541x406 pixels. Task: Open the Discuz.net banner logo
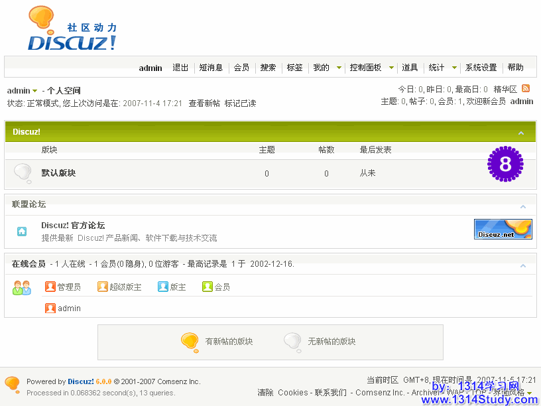[503, 229]
